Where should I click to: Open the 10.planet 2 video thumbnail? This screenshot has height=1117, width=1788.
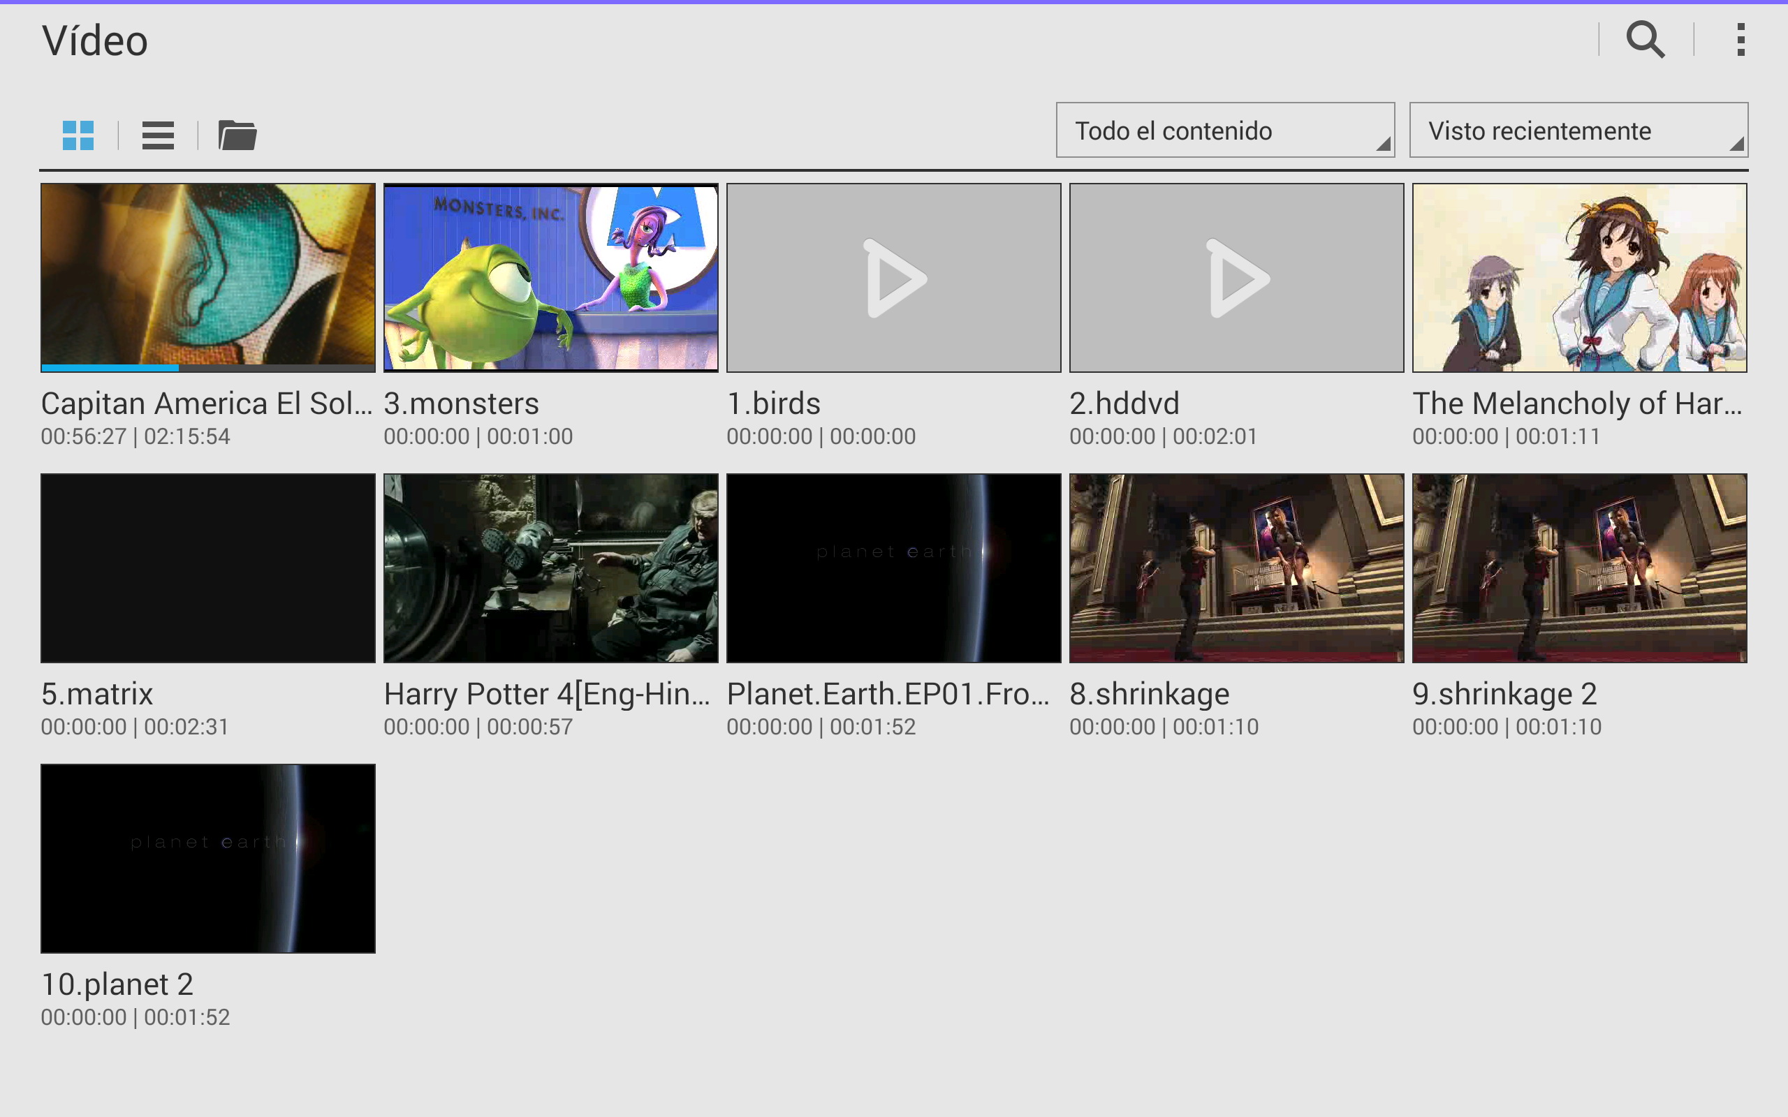point(207,858)
